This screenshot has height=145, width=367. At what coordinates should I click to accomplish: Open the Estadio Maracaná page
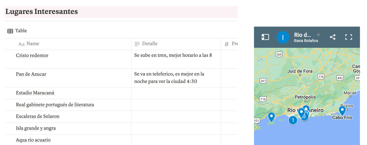[35, 93]
